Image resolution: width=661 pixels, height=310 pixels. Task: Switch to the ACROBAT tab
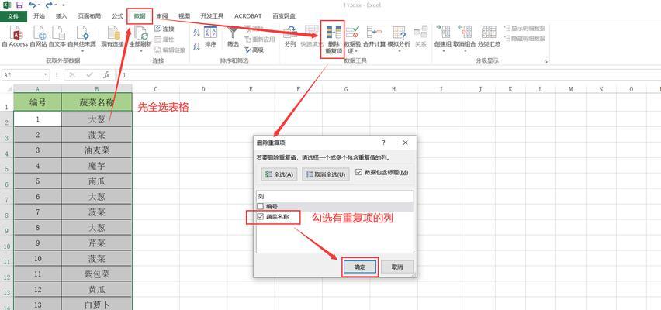[x=248, y=16]
